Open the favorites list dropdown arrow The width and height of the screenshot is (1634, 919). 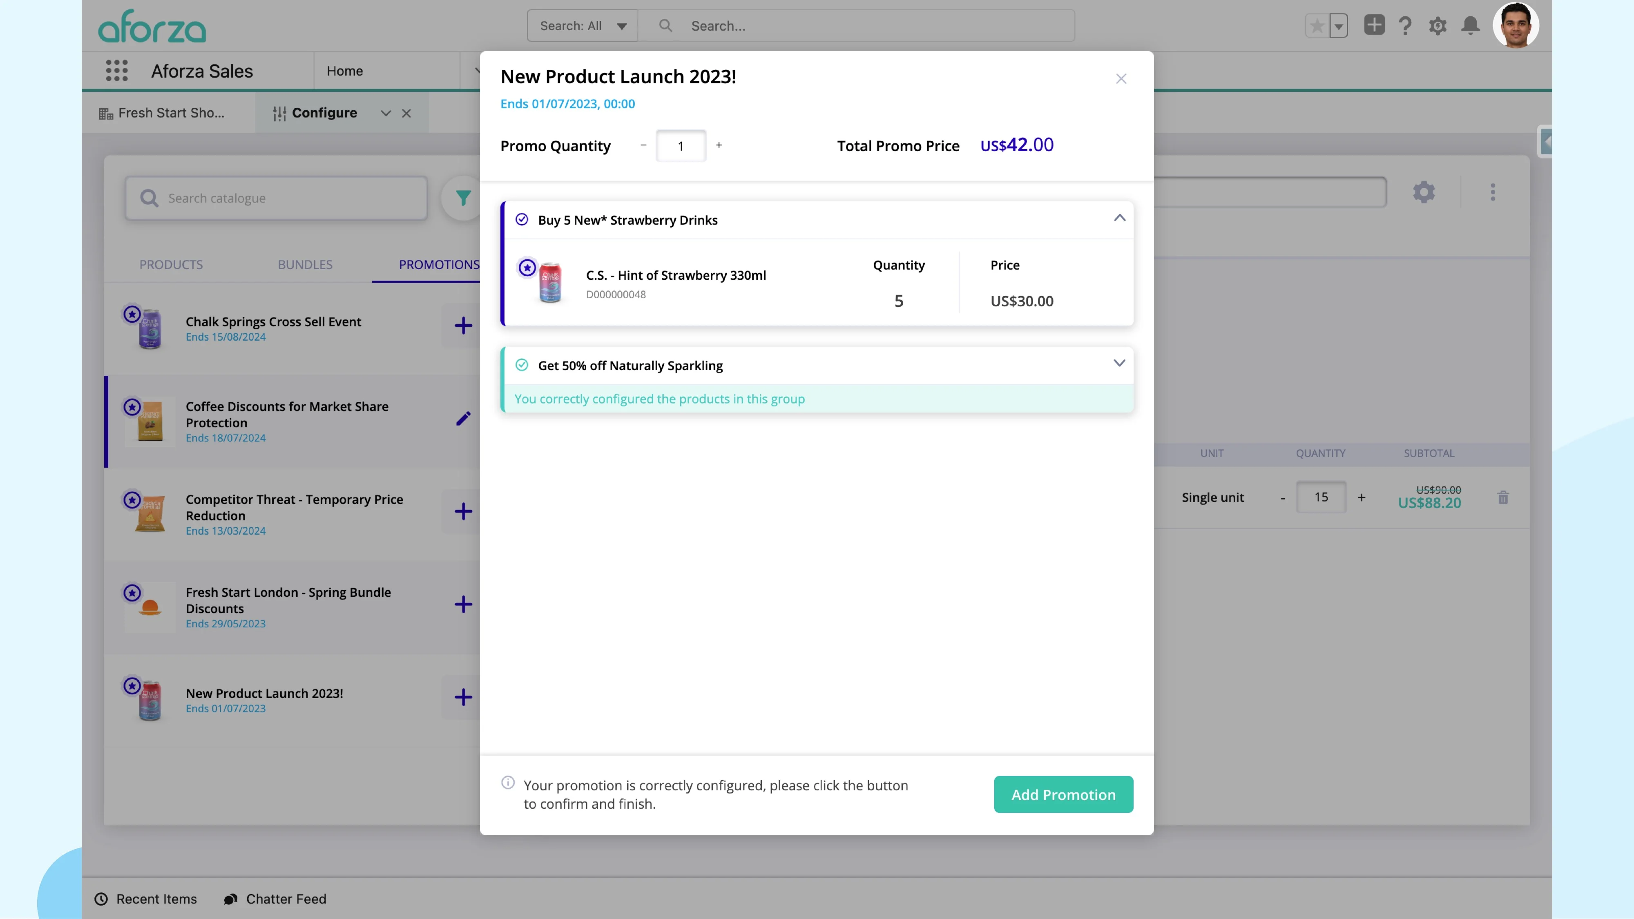[1338, 26]
